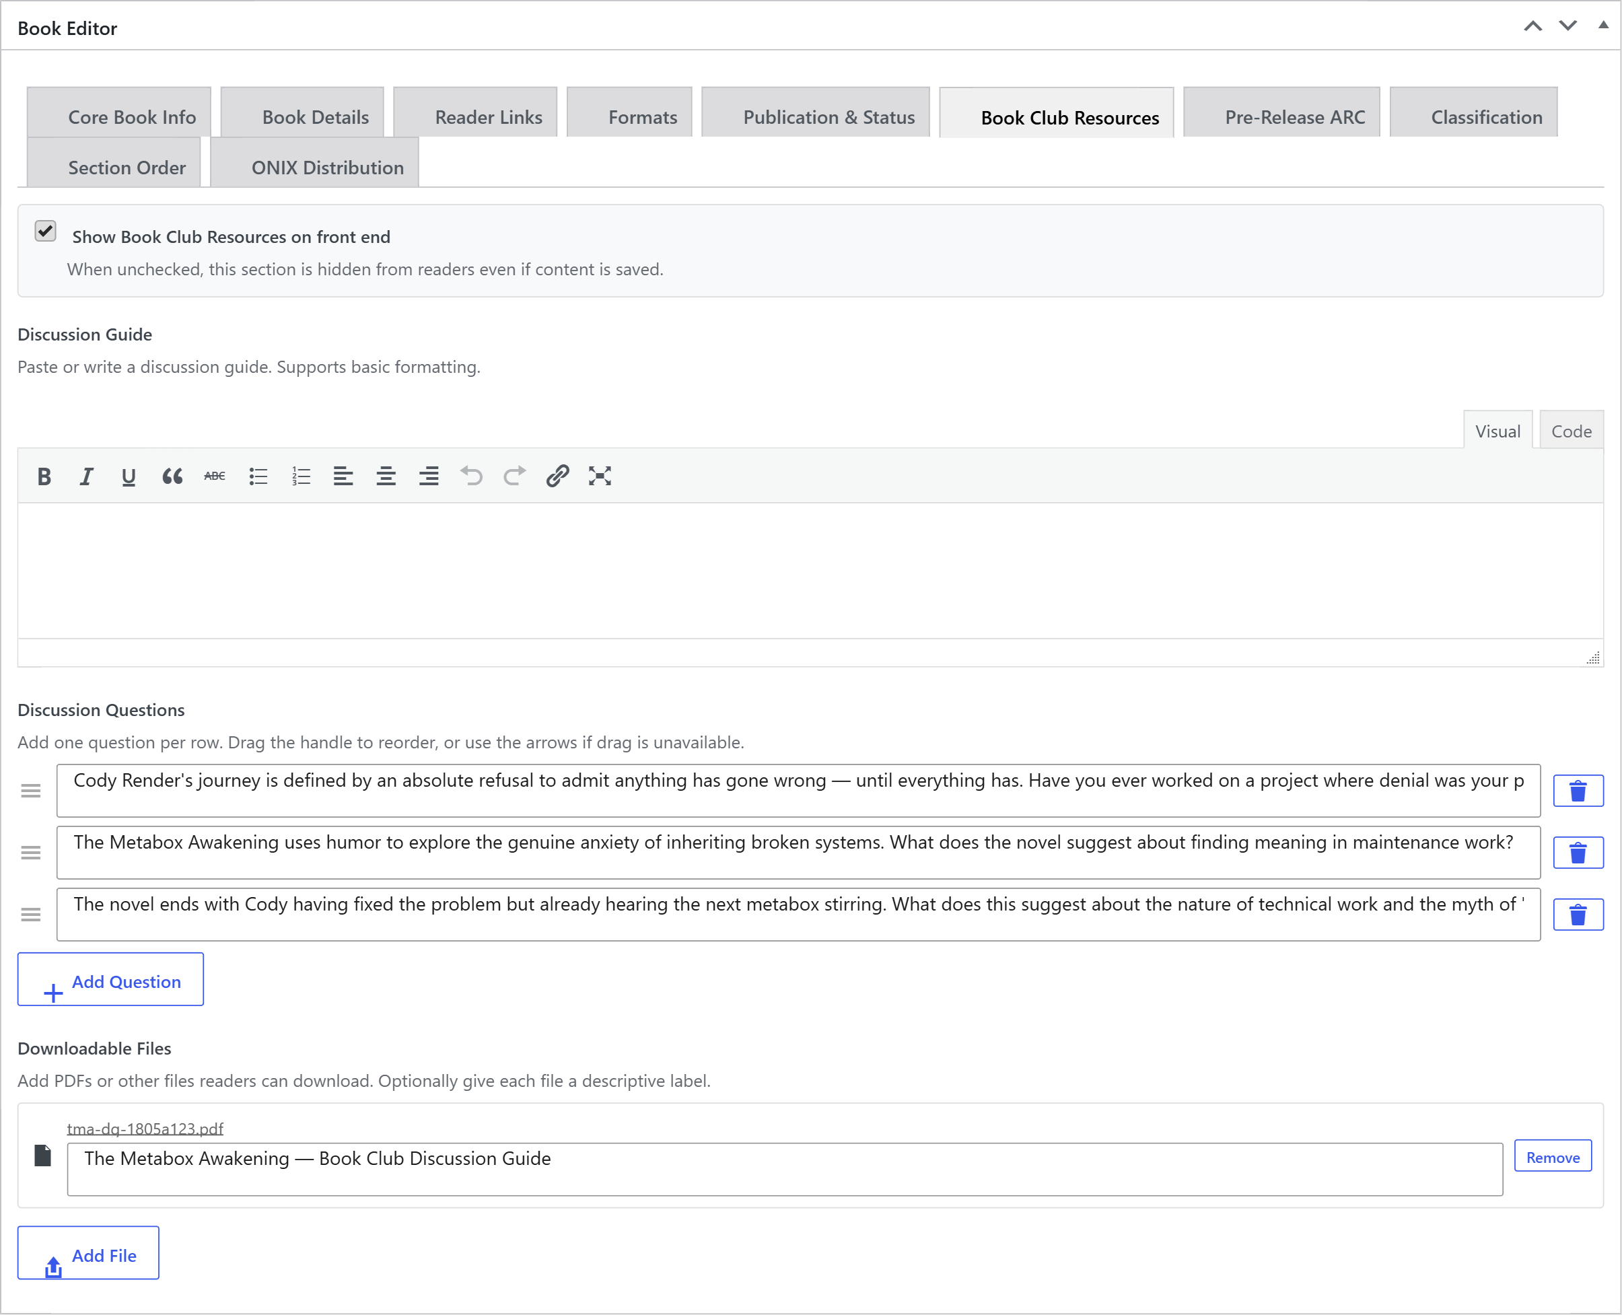Switch to the Classification tab
This screenshot has height=1315, width=1622.
[x=1473, y=112]
